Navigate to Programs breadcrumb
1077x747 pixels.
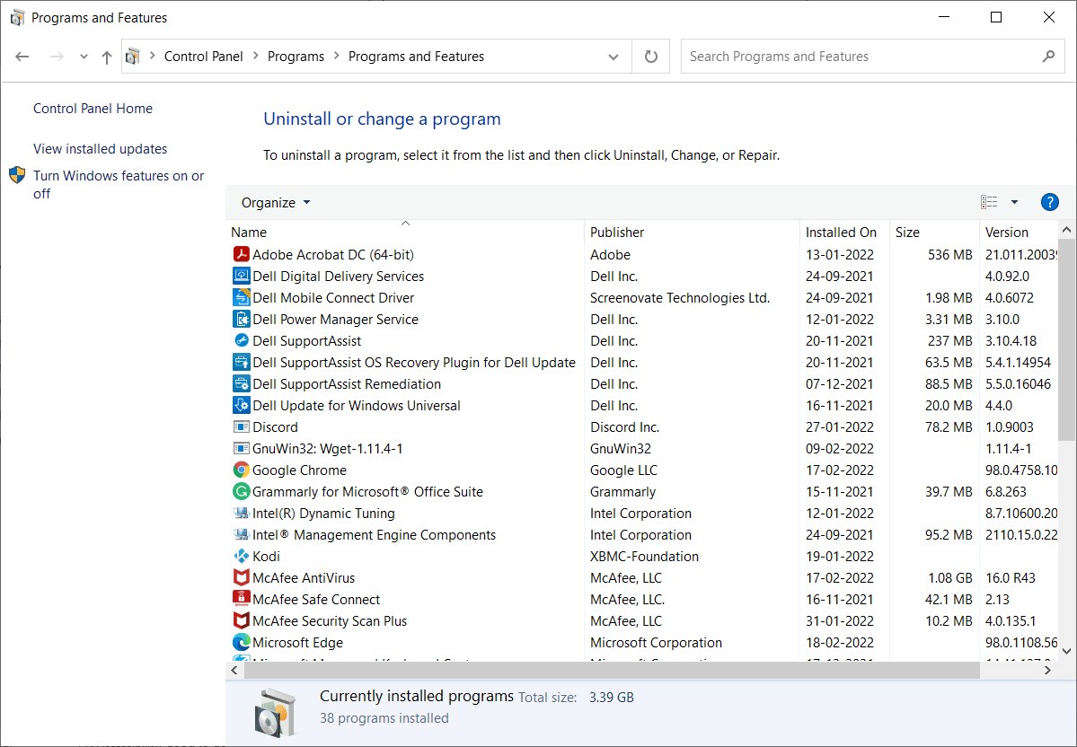pyautogui.click(x=296, y=57)
